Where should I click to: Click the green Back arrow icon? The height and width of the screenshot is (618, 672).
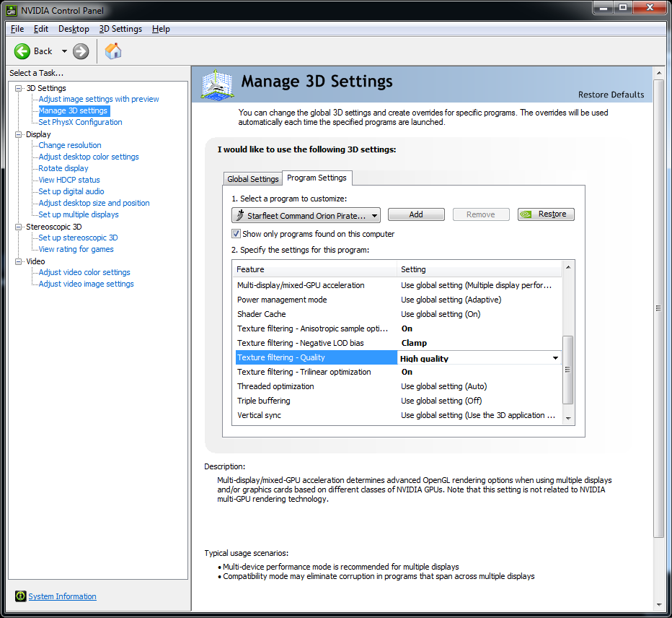[x=22, y=51]
